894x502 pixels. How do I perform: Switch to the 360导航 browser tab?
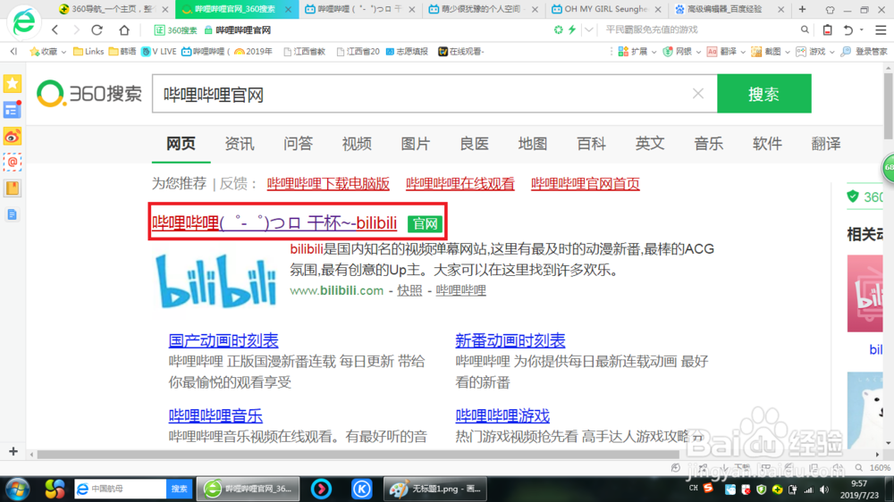(x=113, y=9)
